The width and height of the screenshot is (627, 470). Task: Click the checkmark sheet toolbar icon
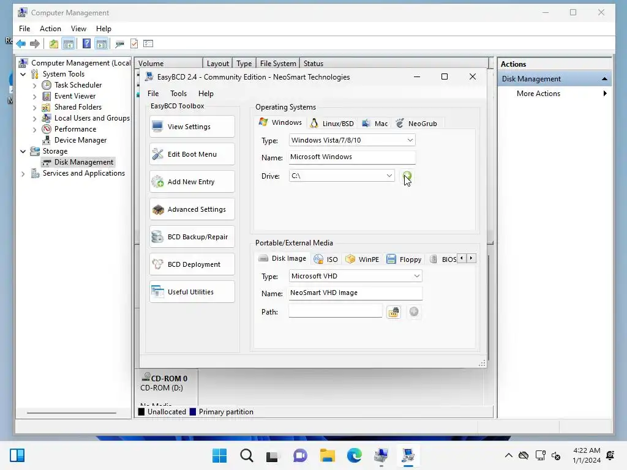[x=134, y=43]
